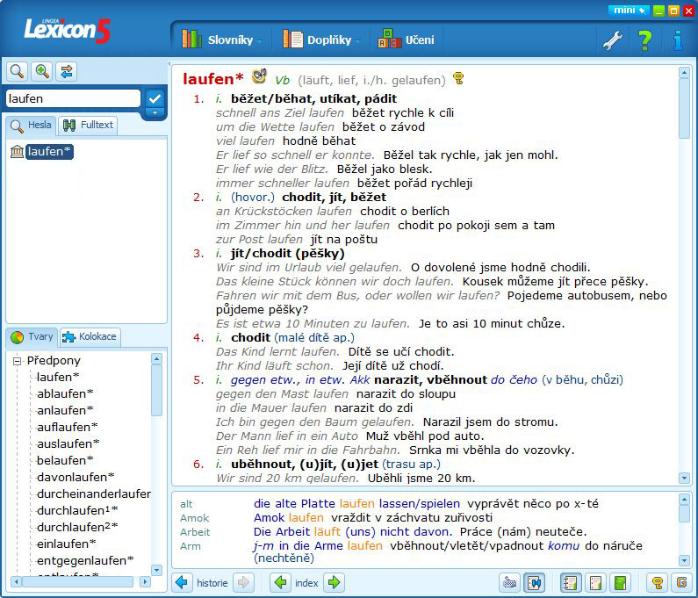Click the magnifier with green plus icon
This screenshot has height=598, width=698.
(x=42, y=72)
